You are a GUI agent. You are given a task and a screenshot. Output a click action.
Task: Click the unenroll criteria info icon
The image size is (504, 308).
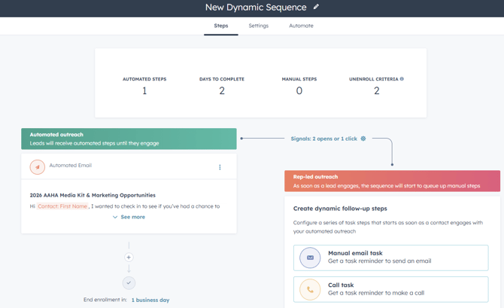pyautogui.click(x=402, y=79)
